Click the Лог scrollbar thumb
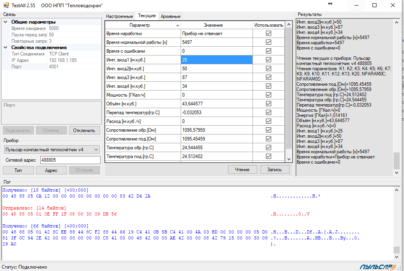404x271 pixels. [x=396, y=250]
